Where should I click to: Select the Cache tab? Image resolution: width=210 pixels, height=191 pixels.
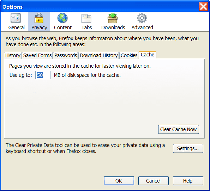[x=148, y=55]
